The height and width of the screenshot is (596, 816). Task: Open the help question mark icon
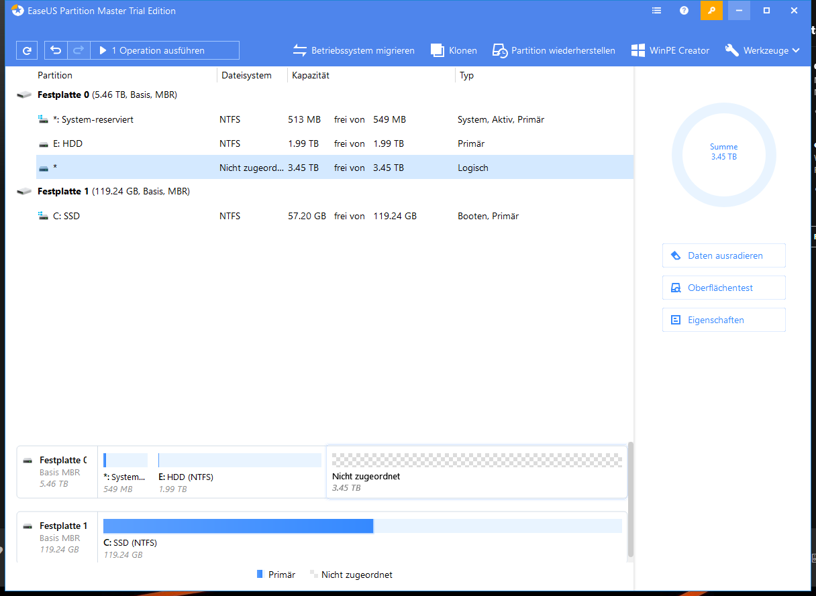[684, 11]
